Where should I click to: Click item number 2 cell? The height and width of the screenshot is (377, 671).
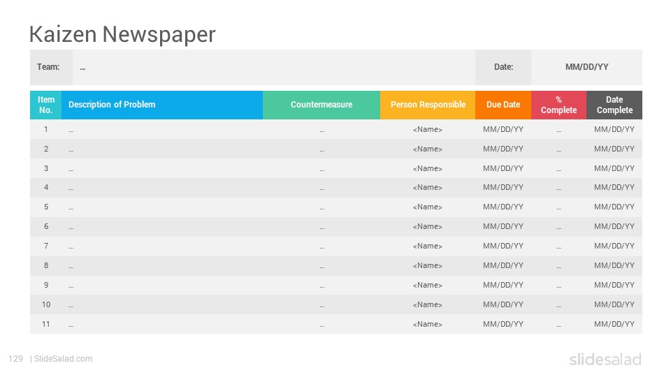(46, 149)
